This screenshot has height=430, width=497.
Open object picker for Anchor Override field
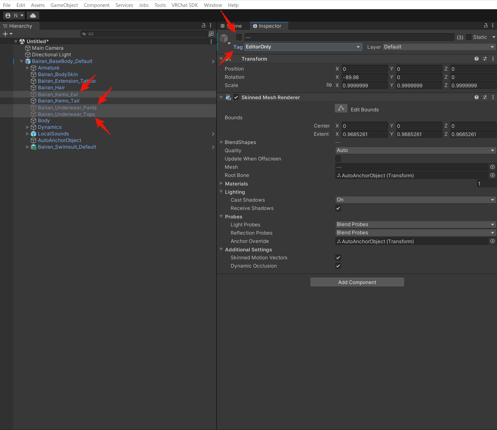coord(492,241)
